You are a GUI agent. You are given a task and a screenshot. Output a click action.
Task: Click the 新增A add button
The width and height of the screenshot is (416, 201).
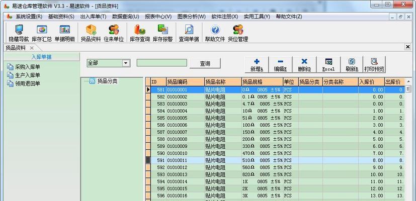point(257,65)
